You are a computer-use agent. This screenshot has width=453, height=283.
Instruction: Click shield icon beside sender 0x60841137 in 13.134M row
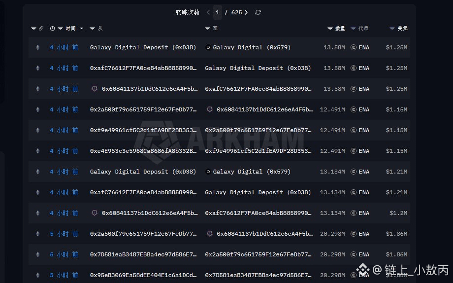95,213
